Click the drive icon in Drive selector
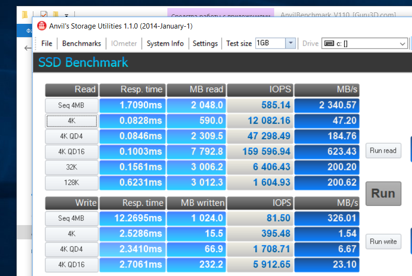This screenshot has width=412, height=276. [329, 43]
